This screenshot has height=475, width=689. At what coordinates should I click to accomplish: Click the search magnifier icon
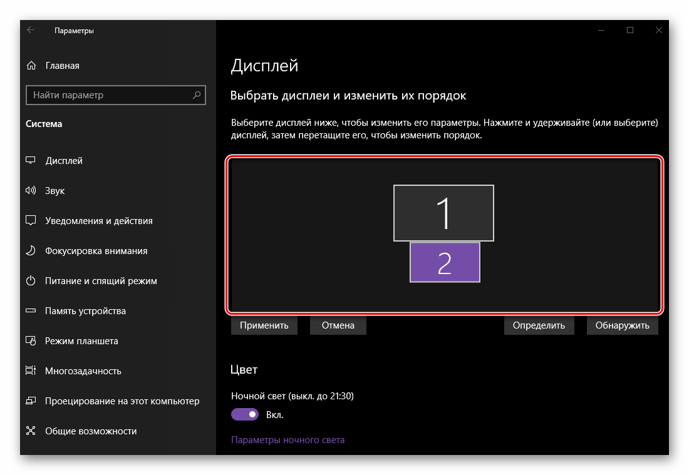(197, 95)
